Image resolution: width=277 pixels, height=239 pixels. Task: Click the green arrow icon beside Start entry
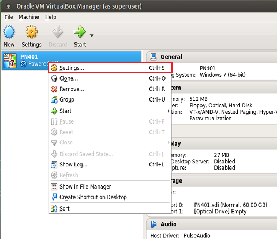(x=54, y=111)
